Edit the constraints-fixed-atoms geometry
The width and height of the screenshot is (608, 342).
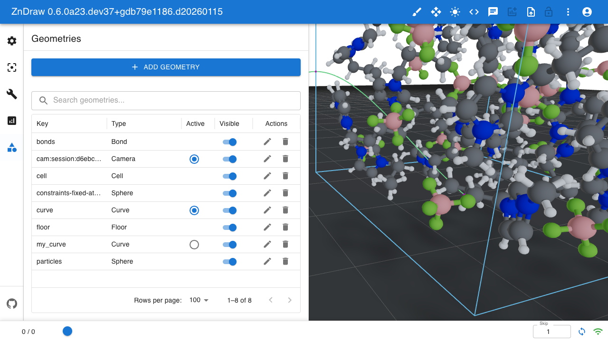coord(267,193)
